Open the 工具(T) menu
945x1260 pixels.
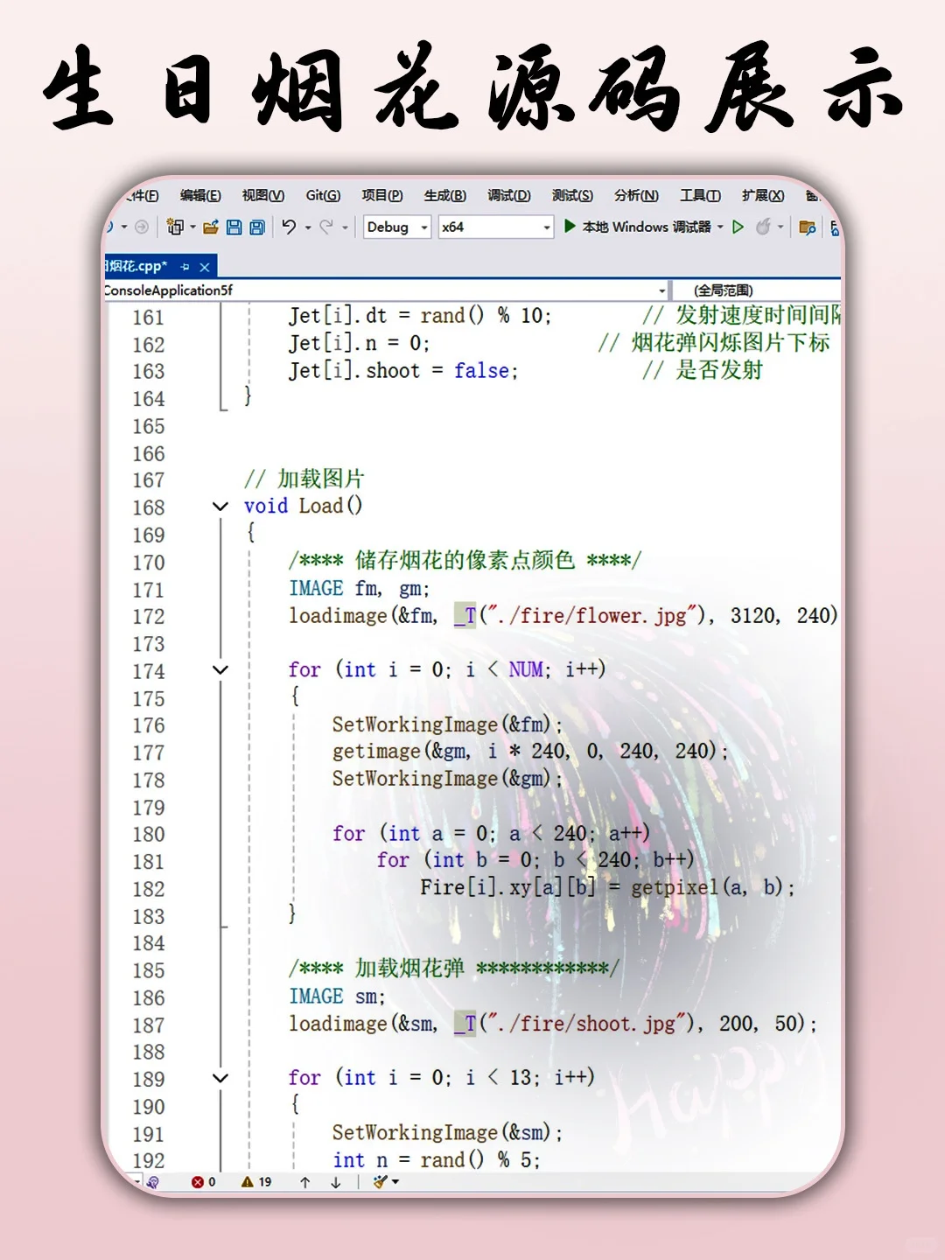701,196
